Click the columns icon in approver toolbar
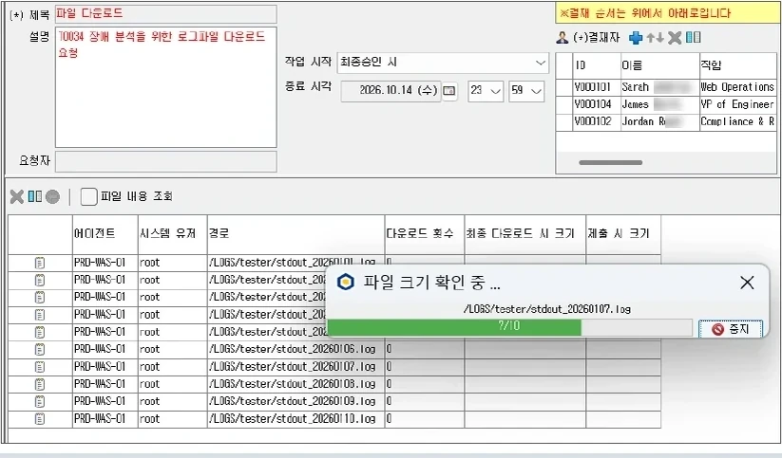782x458 pixels. tap(694, 37)
